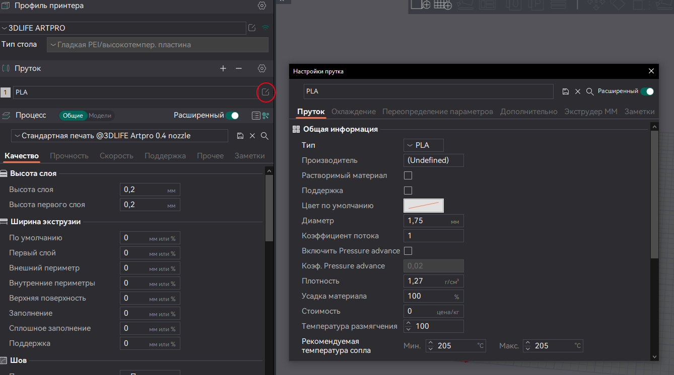This screenshot has width=674, height=375.
Task: Expand the filament Тип PLA dropdown
Action: [423, 145]
